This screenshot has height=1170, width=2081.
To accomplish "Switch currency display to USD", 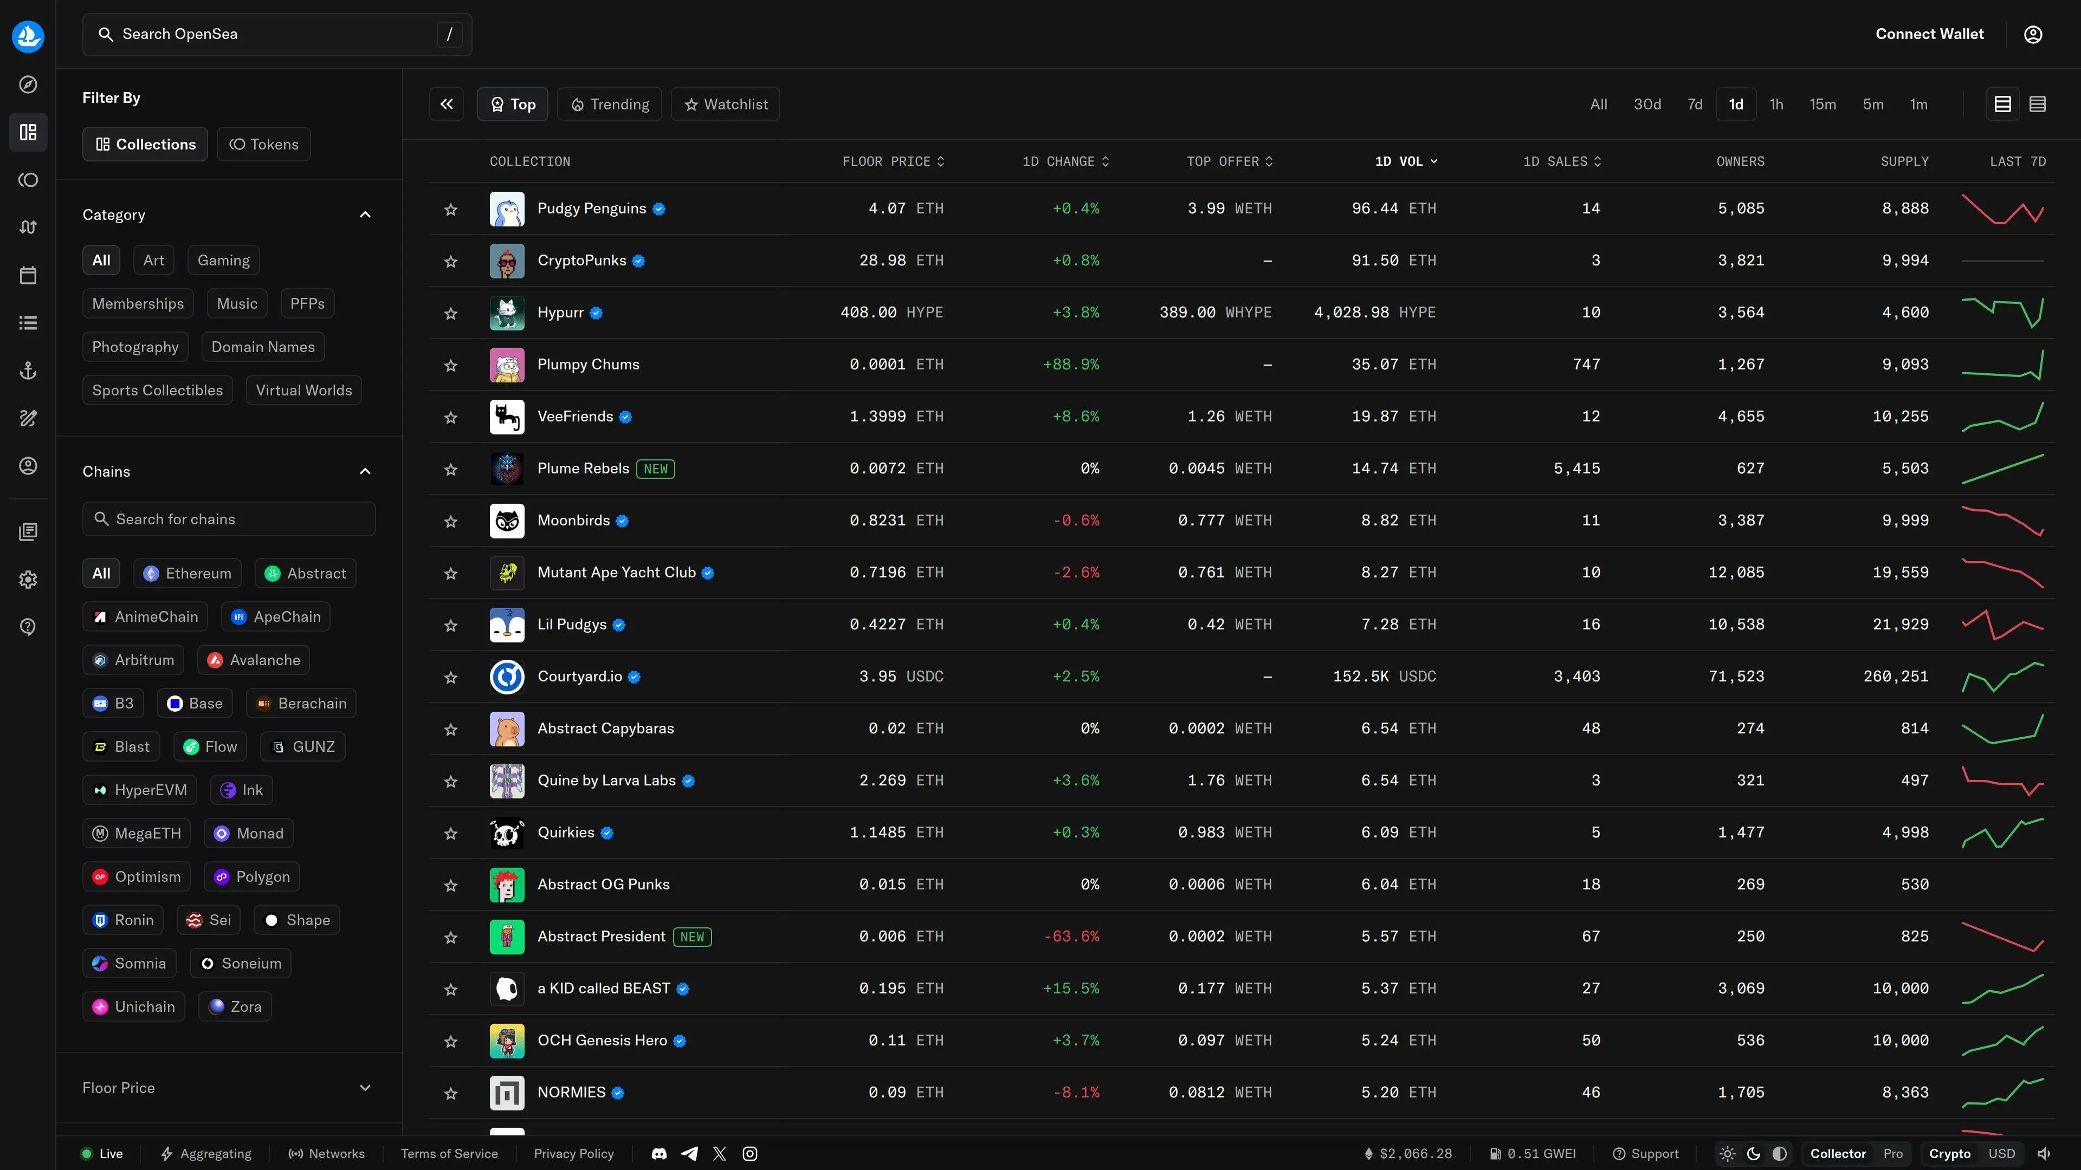I will pos(2002,1153).
